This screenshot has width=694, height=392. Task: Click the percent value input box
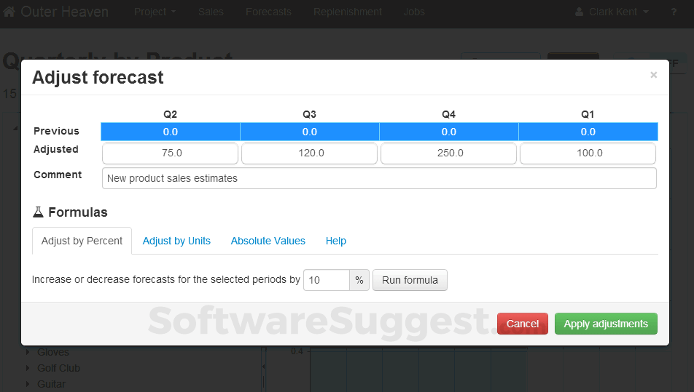pos(326,280)
